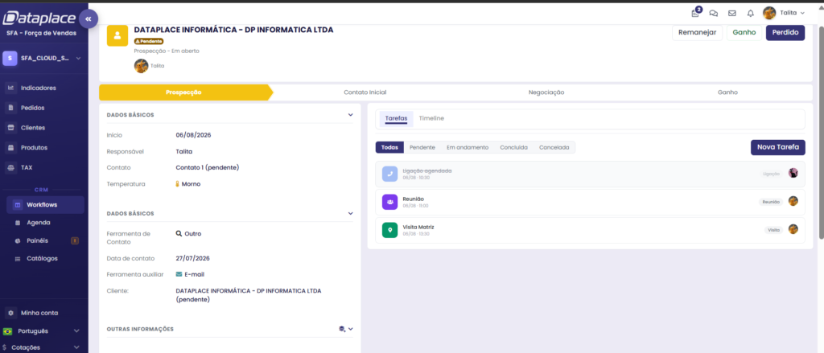Click the TAX globe icon
Image resolution: width=824 pixels, height=353 pixels.
(x=10, y=167)
